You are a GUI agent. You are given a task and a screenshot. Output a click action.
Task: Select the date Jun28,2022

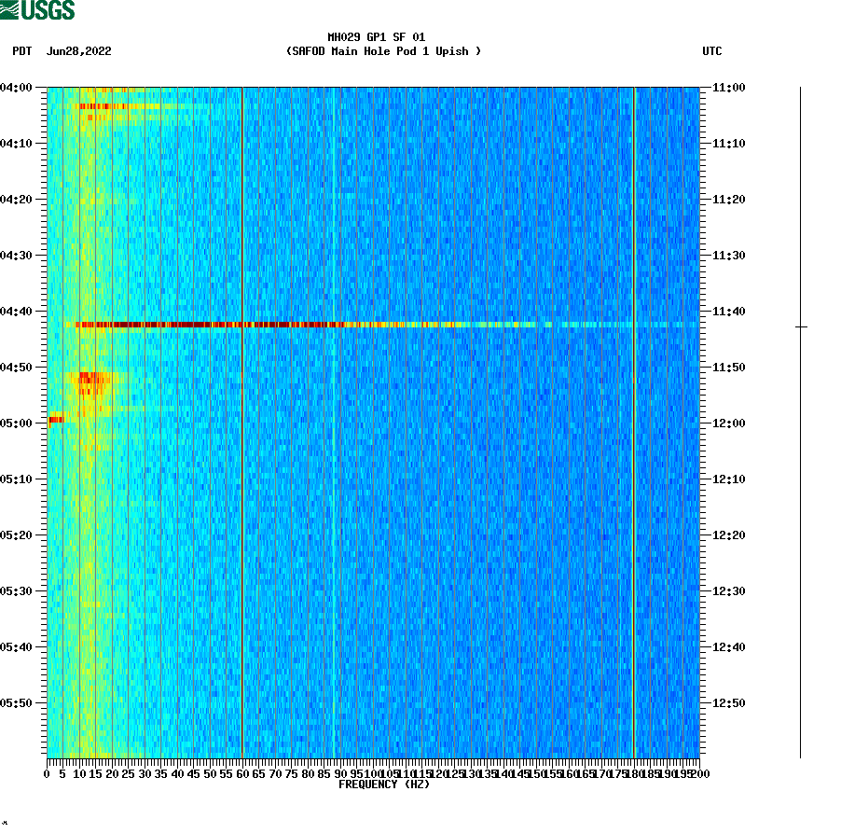click(78, 52)
